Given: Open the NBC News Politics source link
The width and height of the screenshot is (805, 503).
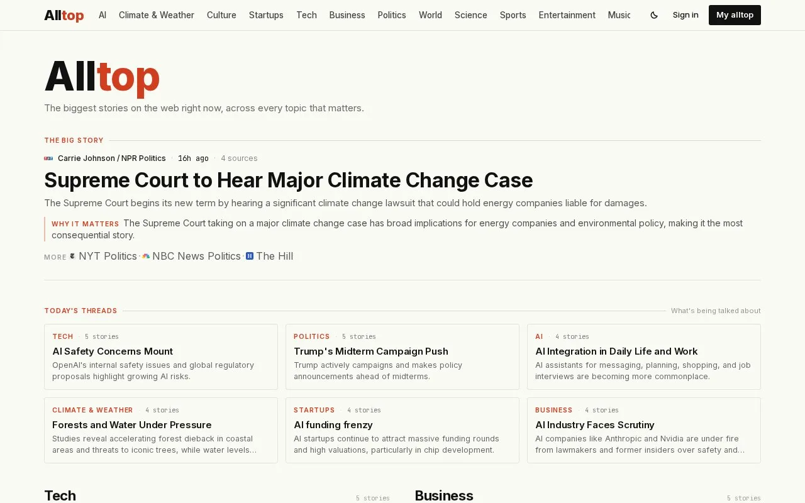Looking at the screenshot, I should pyautogui.click(x=196, y=256).
